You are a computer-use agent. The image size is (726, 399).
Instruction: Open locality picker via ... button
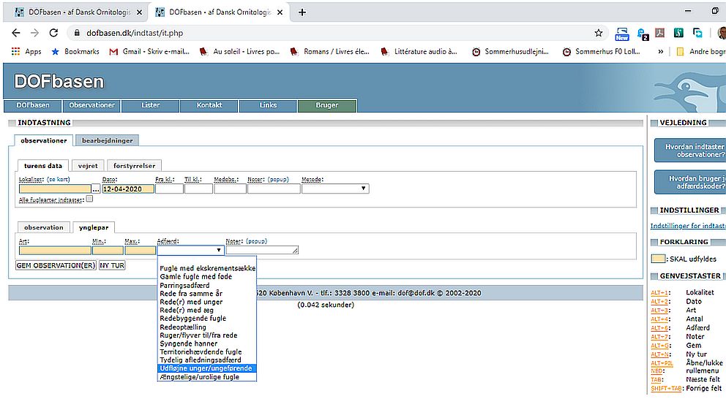click(x=95, y=189)
